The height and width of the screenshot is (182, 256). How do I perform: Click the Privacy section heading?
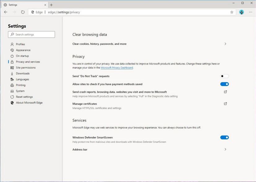79,56
